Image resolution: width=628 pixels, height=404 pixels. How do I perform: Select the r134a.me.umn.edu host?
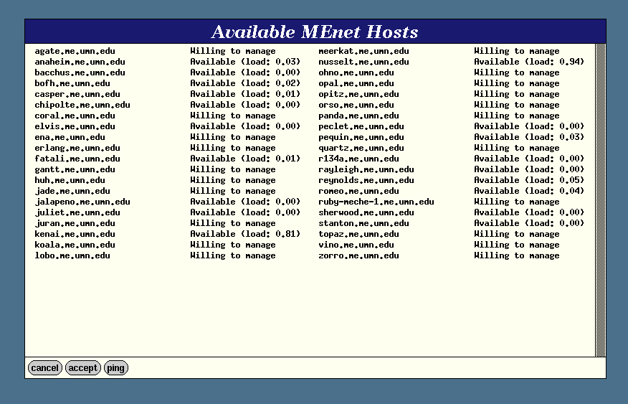pos(358,159)
